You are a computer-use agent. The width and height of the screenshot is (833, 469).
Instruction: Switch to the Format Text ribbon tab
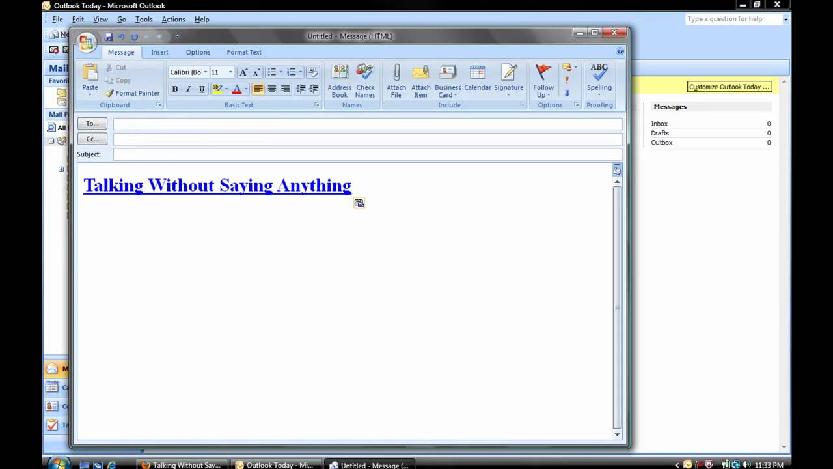(x=244, y=52)
